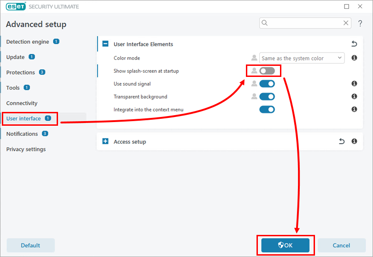
Task: Click the help question mark icon
Action: 360,23
